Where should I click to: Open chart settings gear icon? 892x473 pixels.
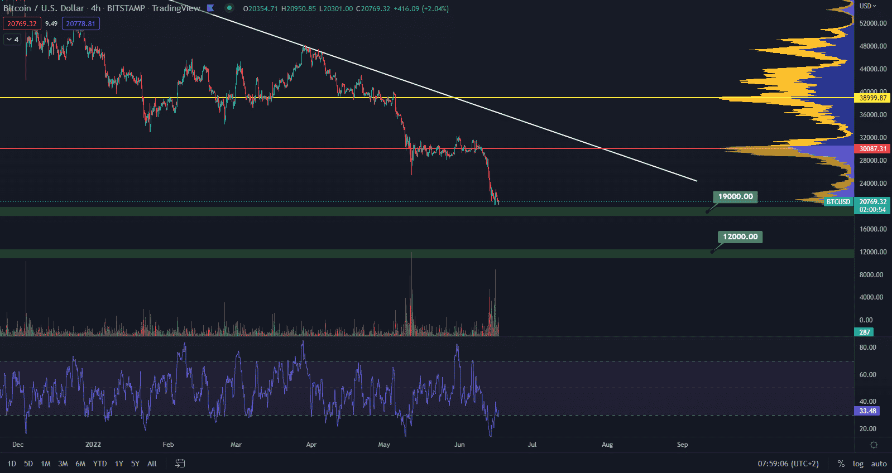pyautogui.click(x=874, y=445)
